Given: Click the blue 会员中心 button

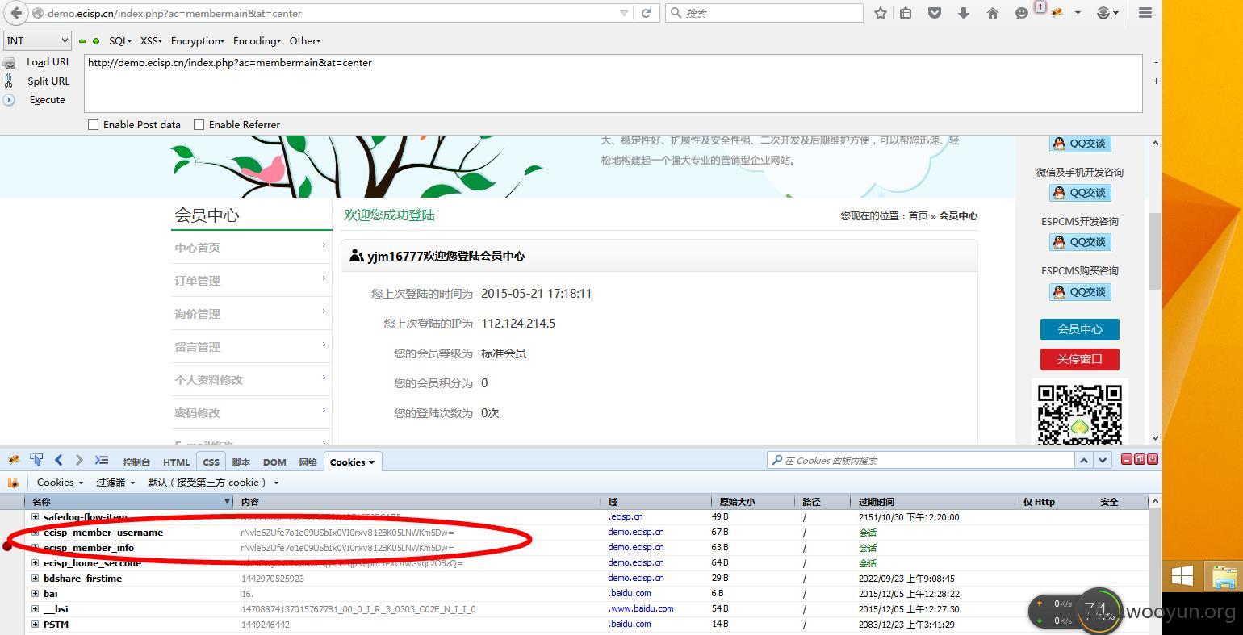Looking at the screenshot, I should [x=1079, y=329].
